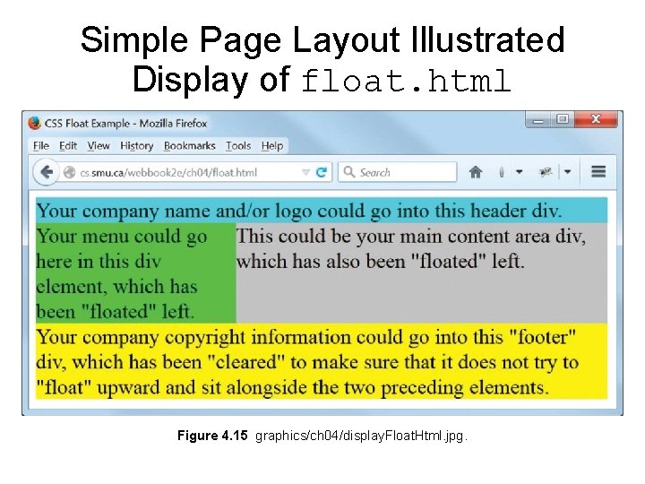Open the History menu
Viewport: 645px width, 484px height.
pyautogui.click(x=136, y=146)
